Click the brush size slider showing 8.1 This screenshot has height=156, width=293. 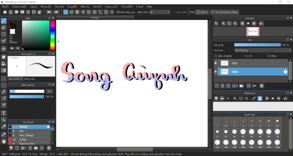(27, 91)
